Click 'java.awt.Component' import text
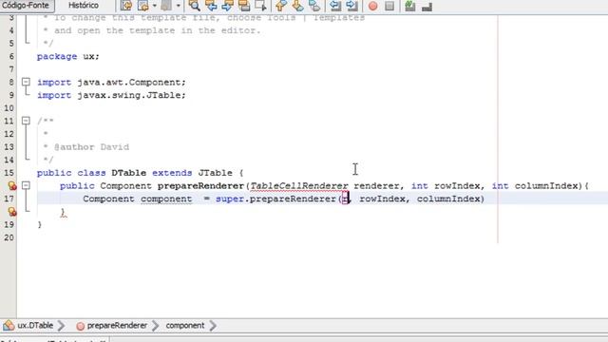The image size is (608, 342). point(129,83)
